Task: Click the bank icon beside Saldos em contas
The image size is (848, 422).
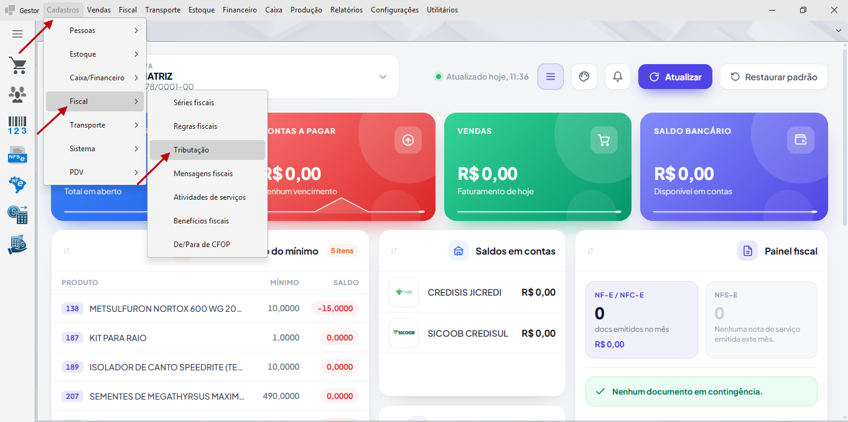Action: pyautogui.click(x=459, y=251)
